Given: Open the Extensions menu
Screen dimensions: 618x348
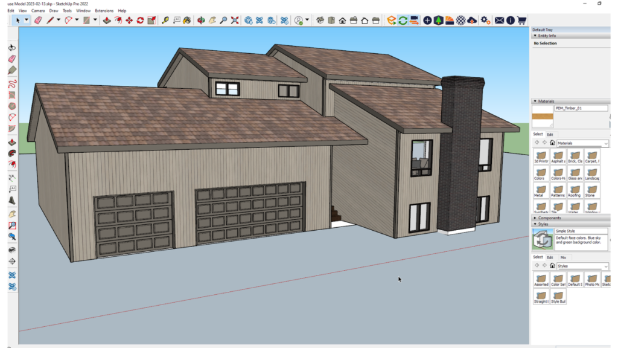Looking at the screenshot, I should pos(104,11).
